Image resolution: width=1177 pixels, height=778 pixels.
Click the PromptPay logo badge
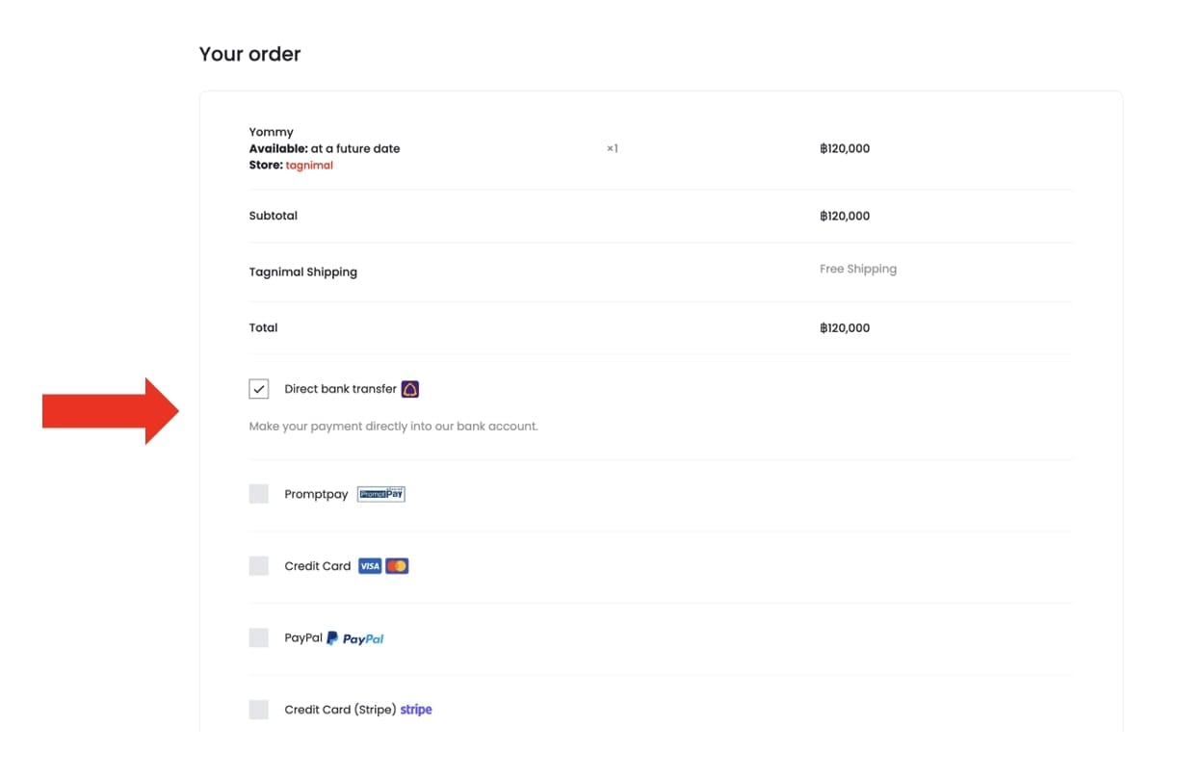(381, 494)
